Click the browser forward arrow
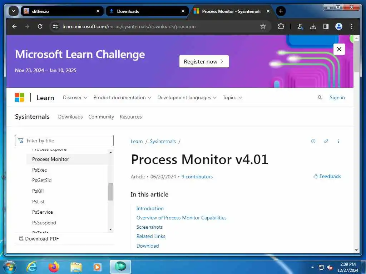The width and height of the screenshot is (366, 274). click(27, 26)
